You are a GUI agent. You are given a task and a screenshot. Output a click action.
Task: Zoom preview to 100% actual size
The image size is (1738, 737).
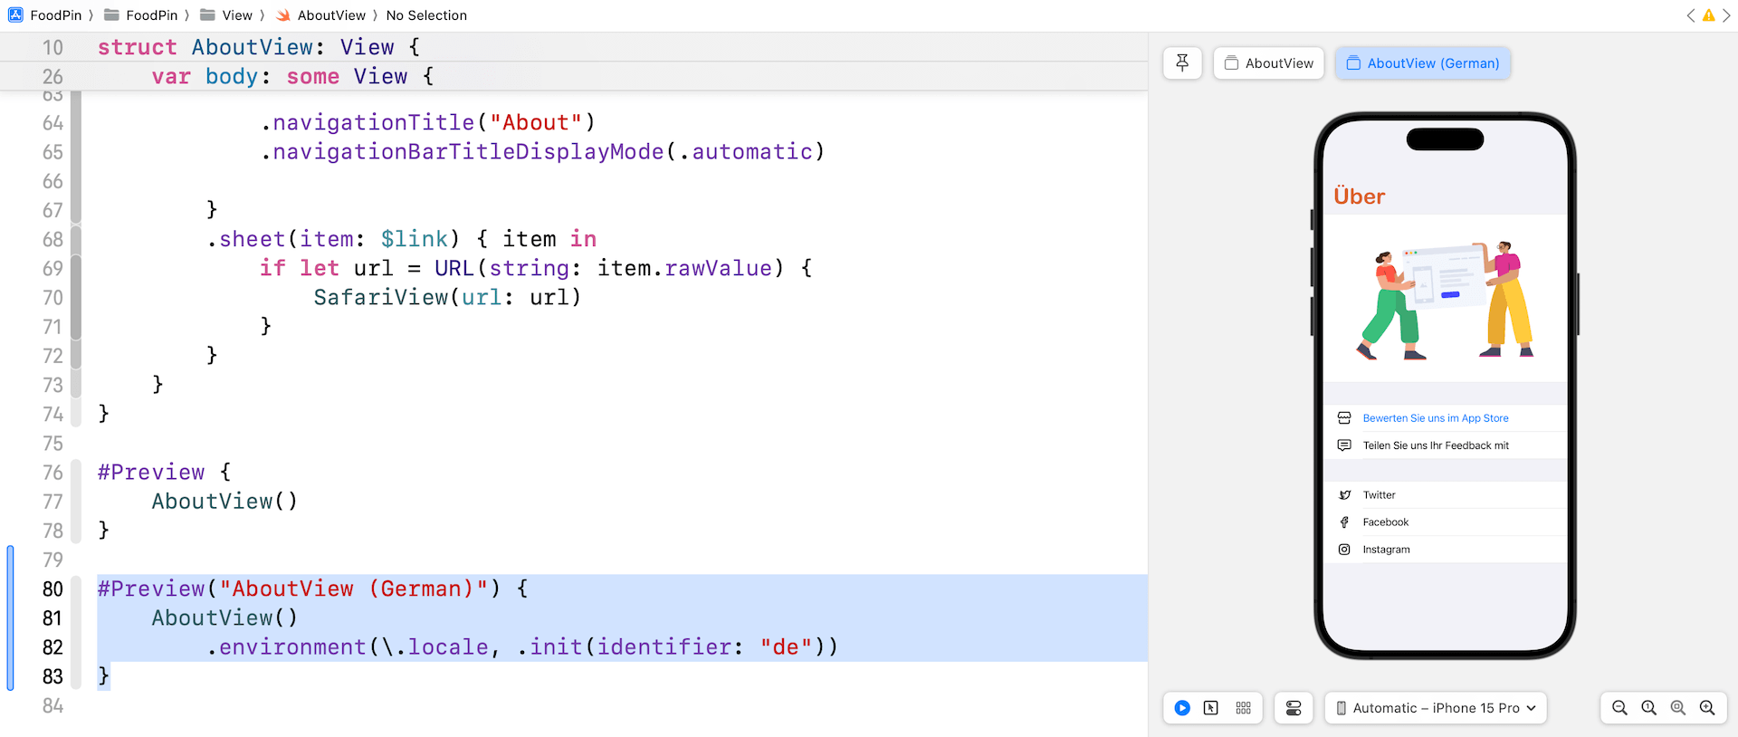tap(1648, 708)
